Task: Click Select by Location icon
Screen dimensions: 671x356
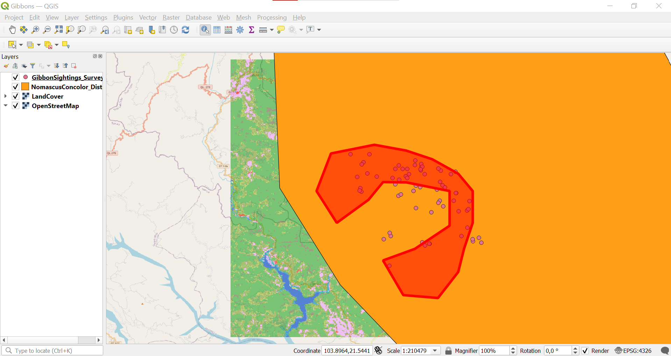Action: 66,45
